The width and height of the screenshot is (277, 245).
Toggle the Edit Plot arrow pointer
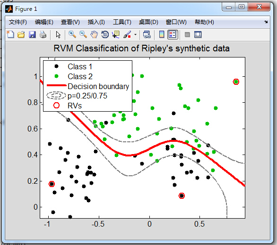[x=58, y=34]
